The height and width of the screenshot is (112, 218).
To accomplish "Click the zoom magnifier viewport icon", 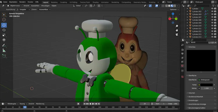I will [177, 26].
